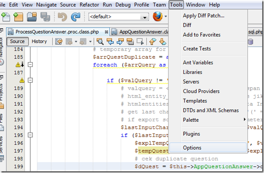Image resolution: width=264 pixels, height=173 pixels.
Task: Switch to the History view button
Action: (39, 41)
